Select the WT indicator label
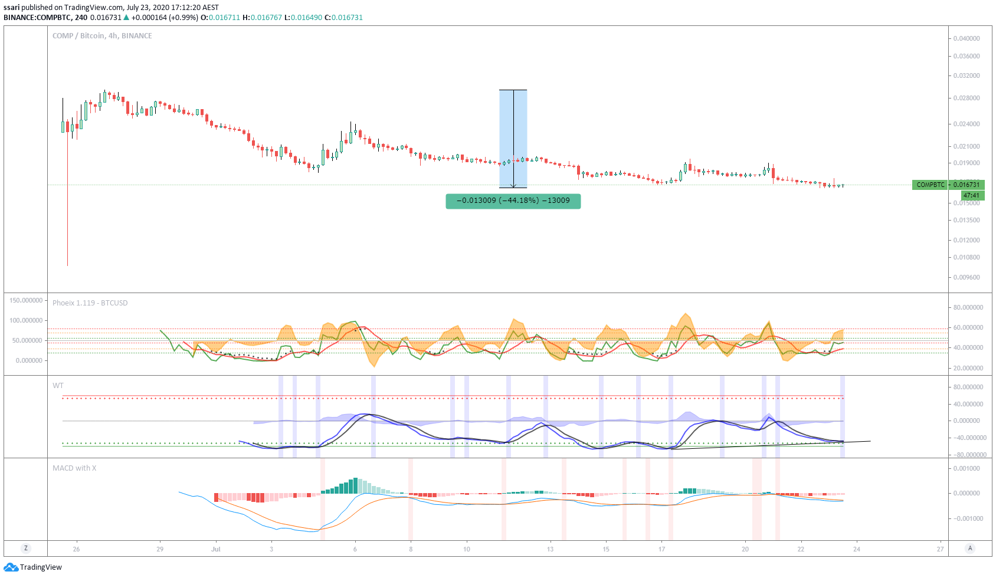 58,386
